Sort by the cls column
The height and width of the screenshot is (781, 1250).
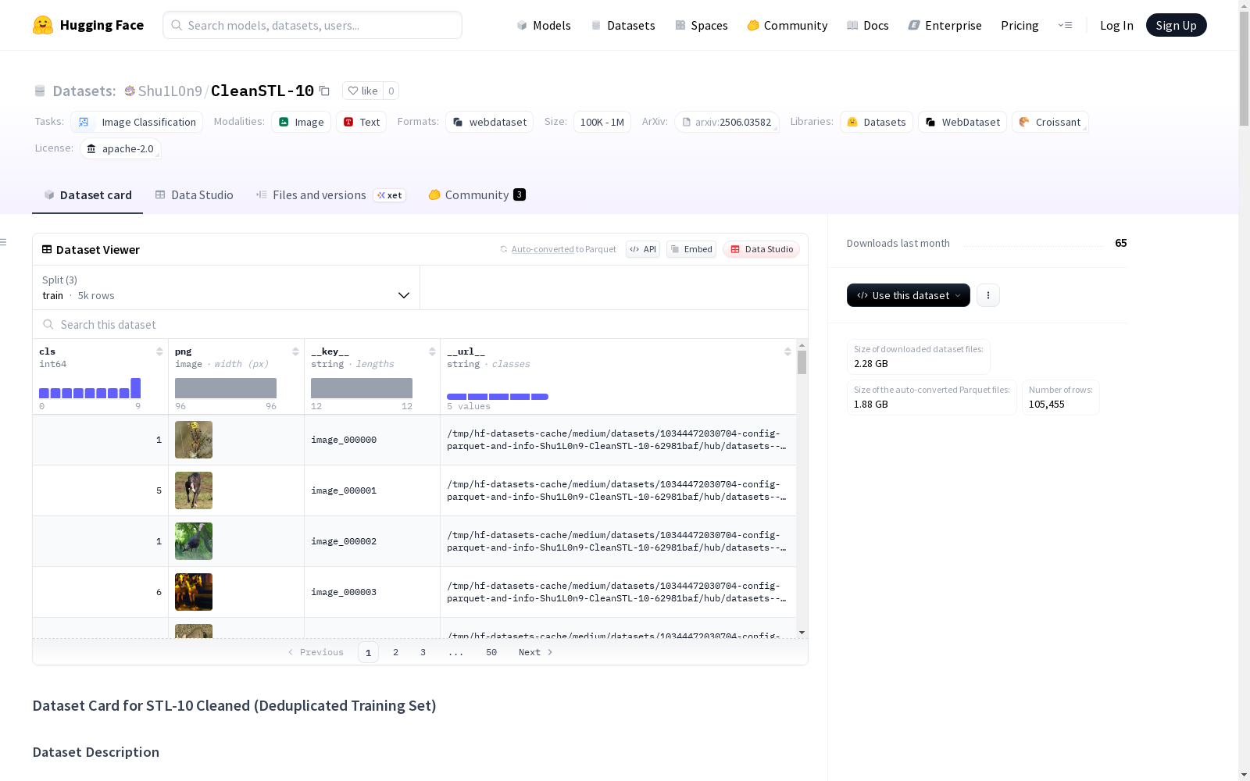[159, 351]
